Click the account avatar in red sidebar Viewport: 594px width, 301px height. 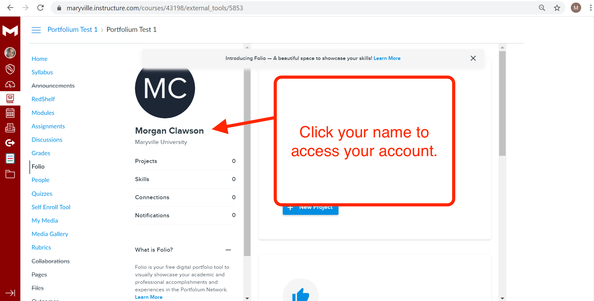(x=10, y=53)
